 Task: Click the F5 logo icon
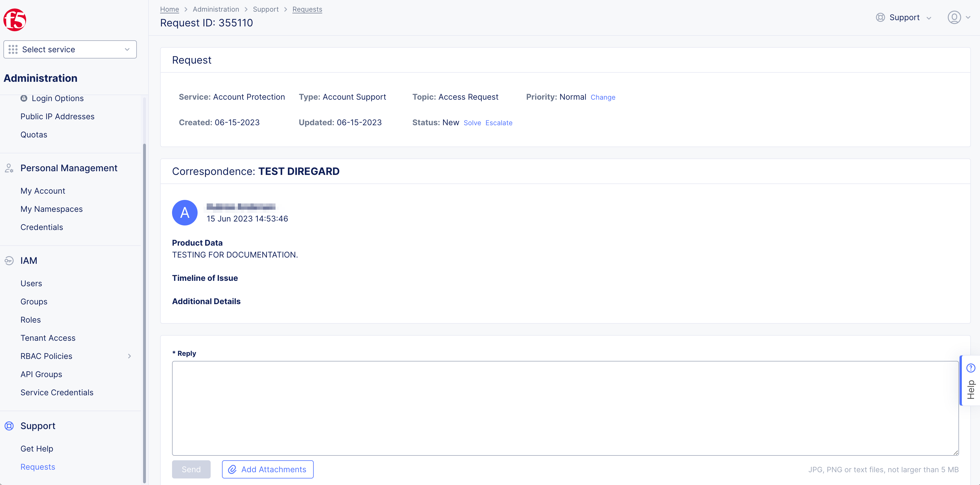tap(15, 20)
